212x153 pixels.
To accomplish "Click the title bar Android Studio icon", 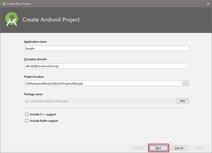I will [4, 3].
